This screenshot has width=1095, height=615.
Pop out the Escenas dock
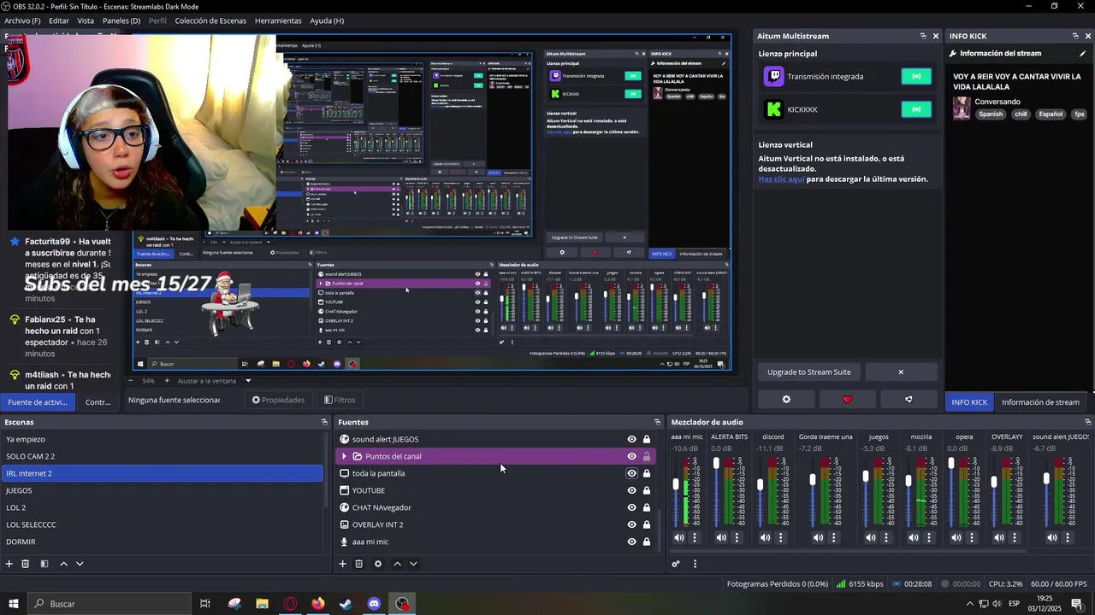pos(324,422)
